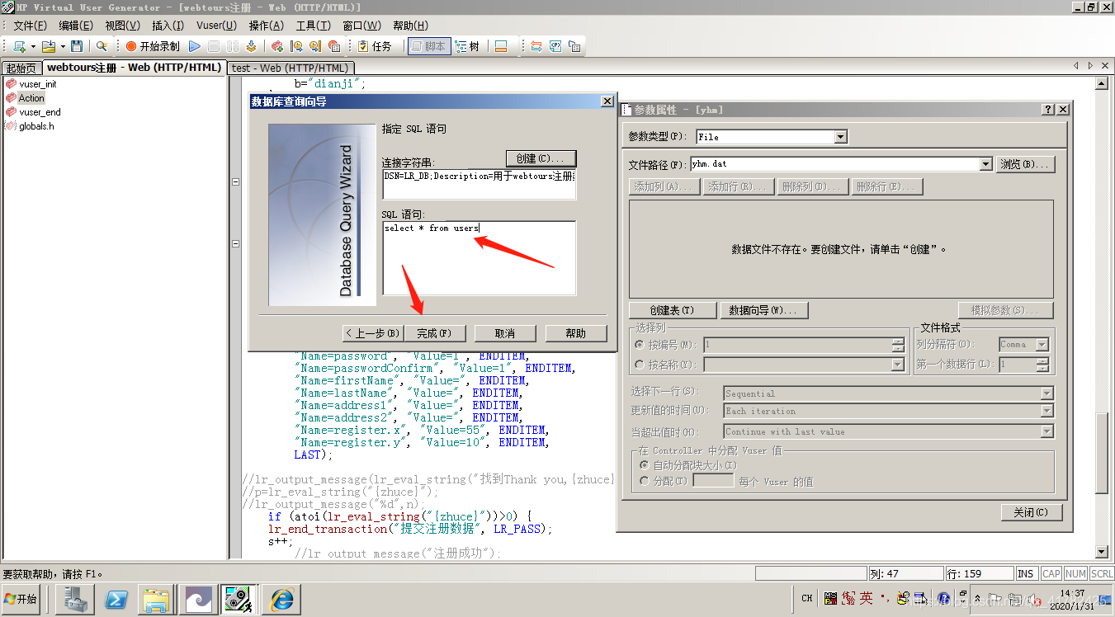Click the orange swap arrows toolbar icon
Viewport: 1115px width, 617px height.
coord(536,46)
